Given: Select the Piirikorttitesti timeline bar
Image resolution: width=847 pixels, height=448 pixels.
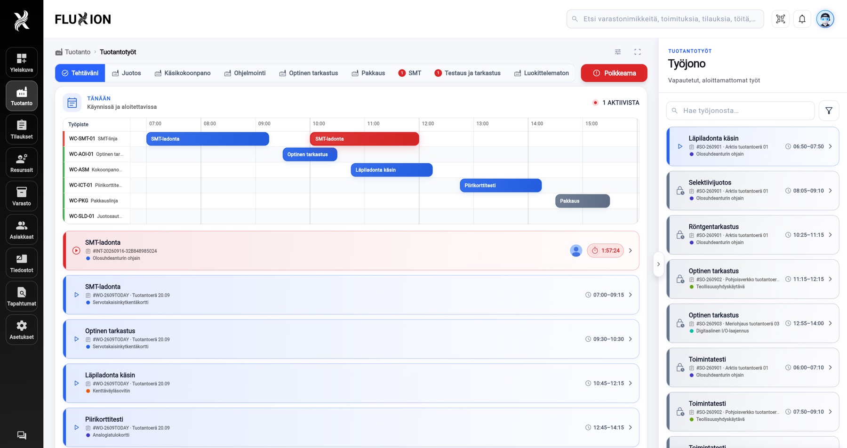Looking at the screenshot, I should click(501, 185).
